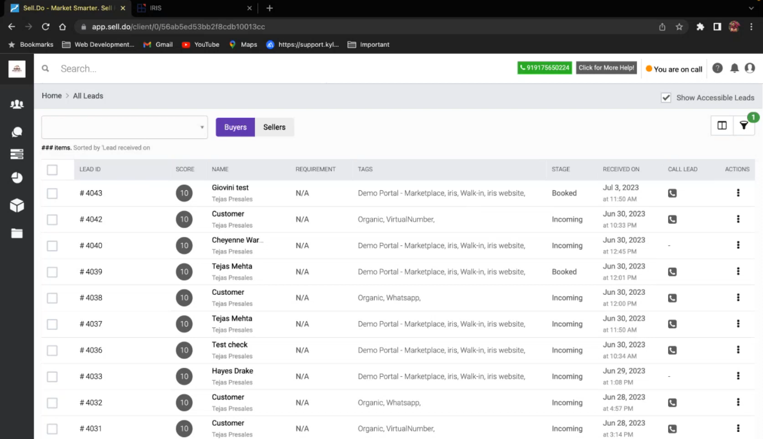763x439 pixels.
Task: Open the Home breadcrumb link
Action: point(52,95)
